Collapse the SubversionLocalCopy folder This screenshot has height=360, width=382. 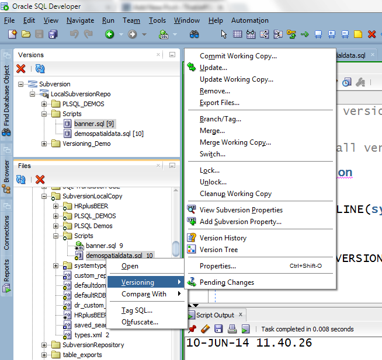44,196
